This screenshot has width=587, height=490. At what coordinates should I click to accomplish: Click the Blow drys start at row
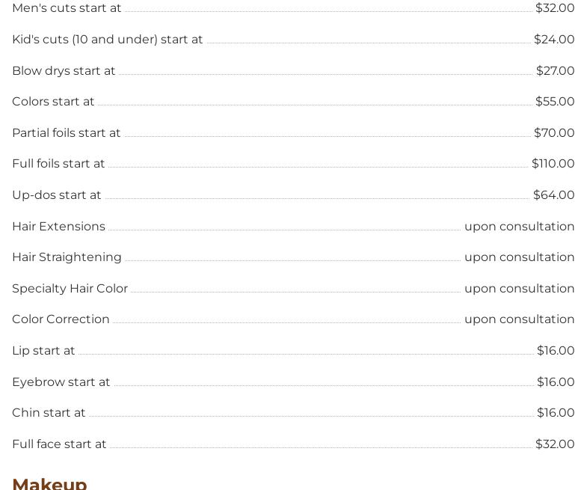pyautogui.click(x=64, y=71)
